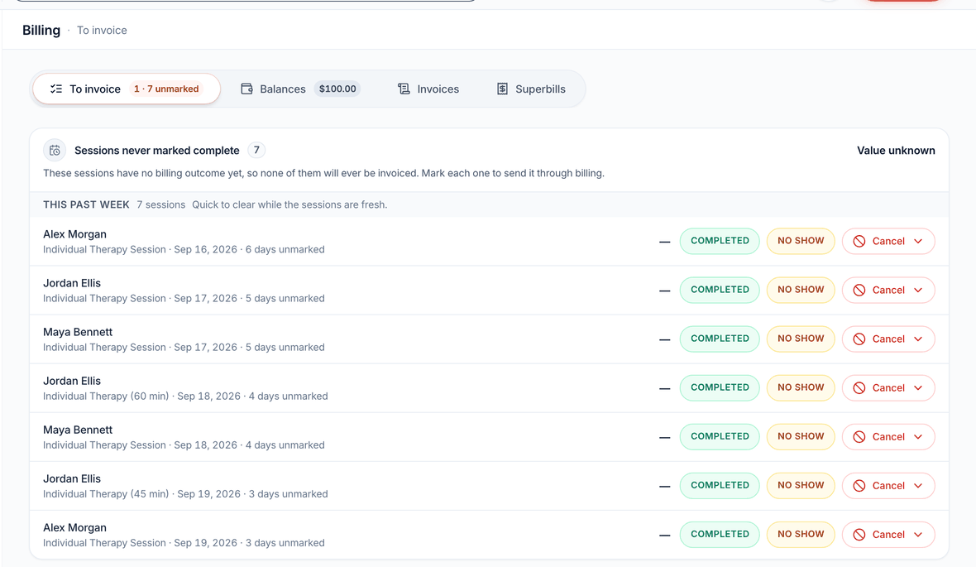This screenshot has width=976, height=567.
Task: Mark Jordan Ellis Sep 18 session as Completed
Action: point(720,388)
